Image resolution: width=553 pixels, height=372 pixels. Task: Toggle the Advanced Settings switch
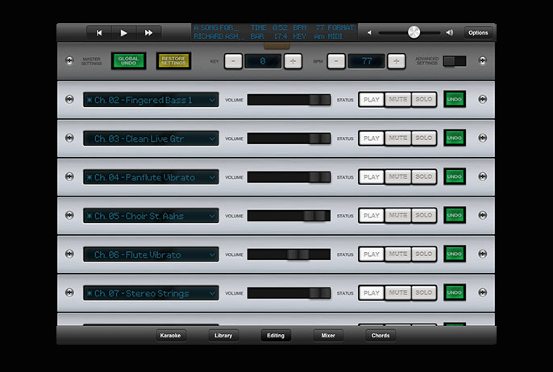455,61
